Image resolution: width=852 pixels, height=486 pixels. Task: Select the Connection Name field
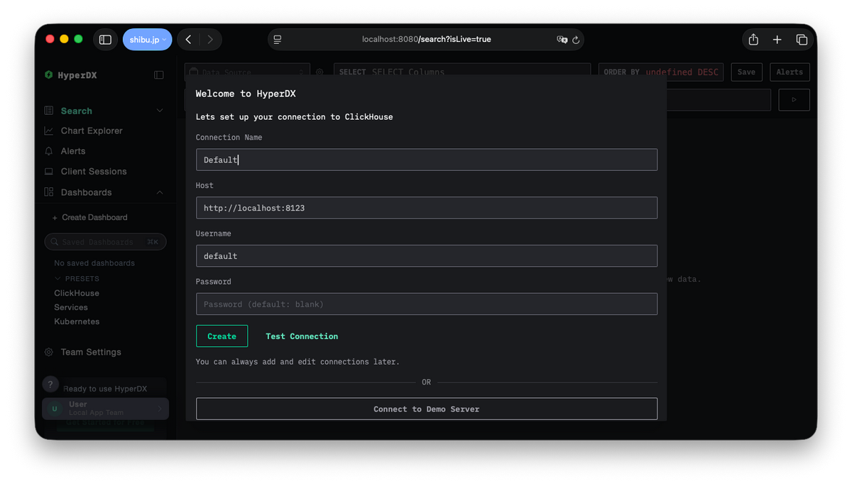[x=426, y=160]
